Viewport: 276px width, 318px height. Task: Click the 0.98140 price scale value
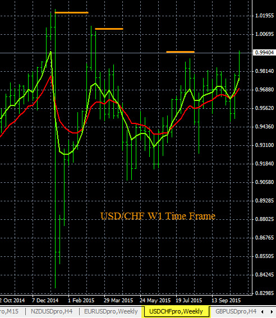[264, 71]
